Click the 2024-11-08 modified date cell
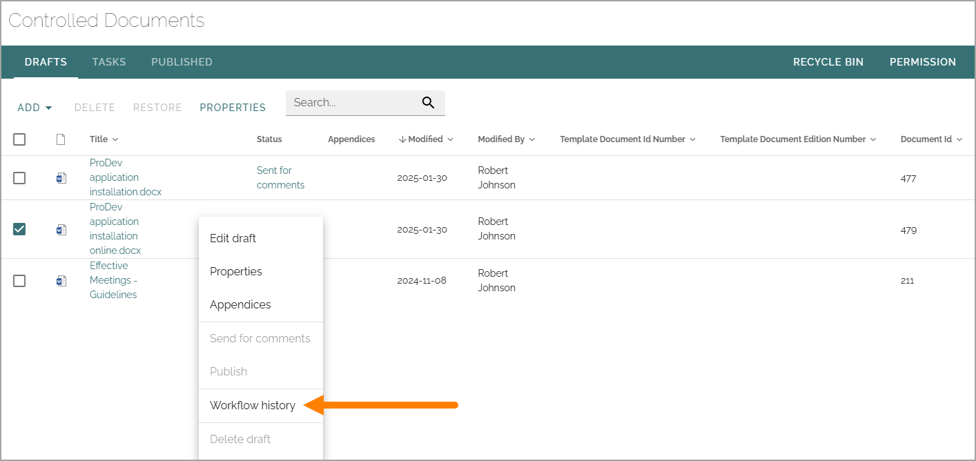The height and width of the screenshot is (461, 976). 422,281
